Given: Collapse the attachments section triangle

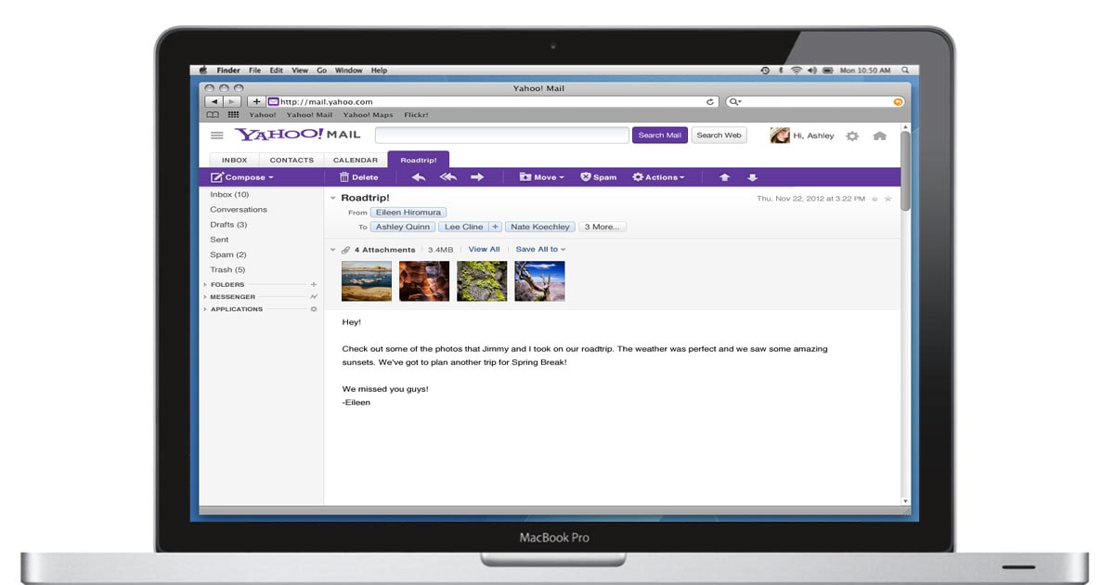Looking at the screenshot, I should click(x=333, y=250).
